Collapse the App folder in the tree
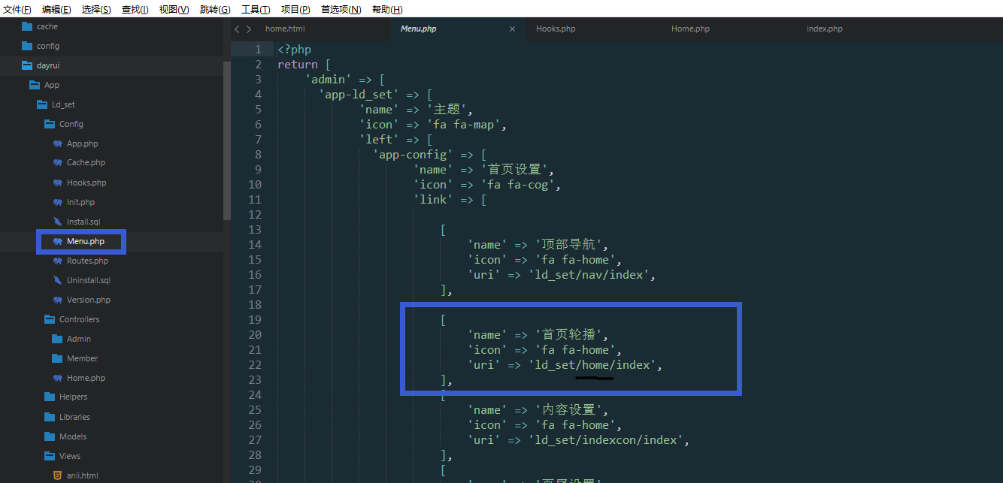 35,85
